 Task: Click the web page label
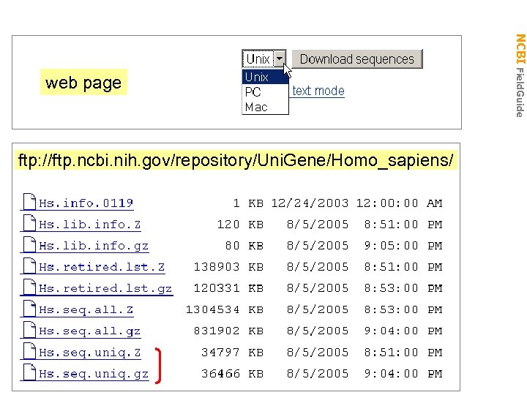click(83, 82)
